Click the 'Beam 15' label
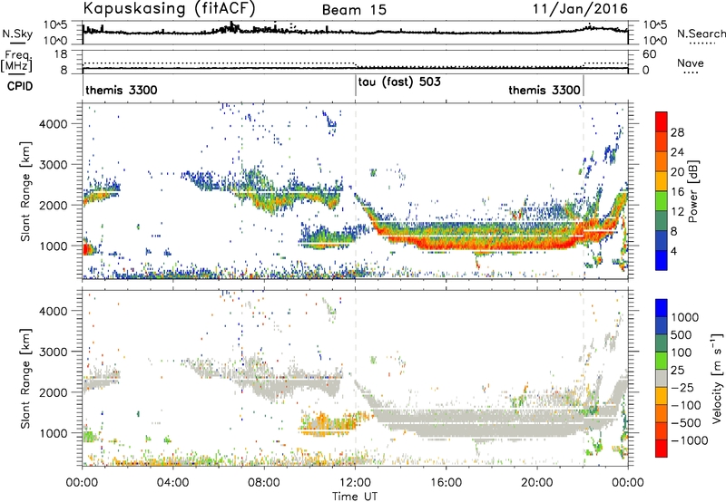The width and height of the screenshot is (726, 502). pos(354,10)
